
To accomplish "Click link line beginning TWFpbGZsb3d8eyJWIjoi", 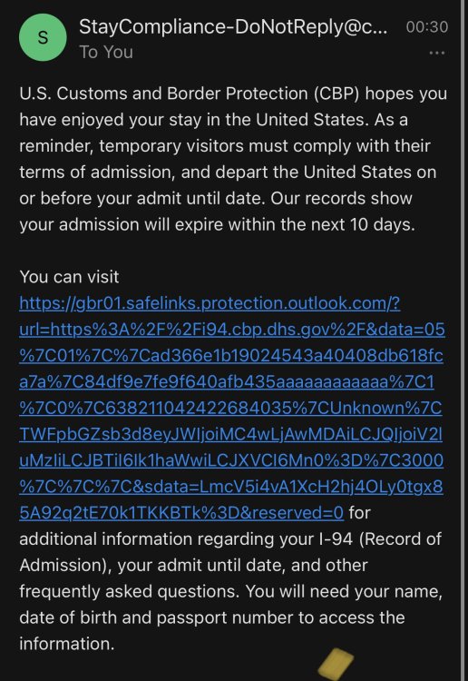I will [x=230, y=434].
